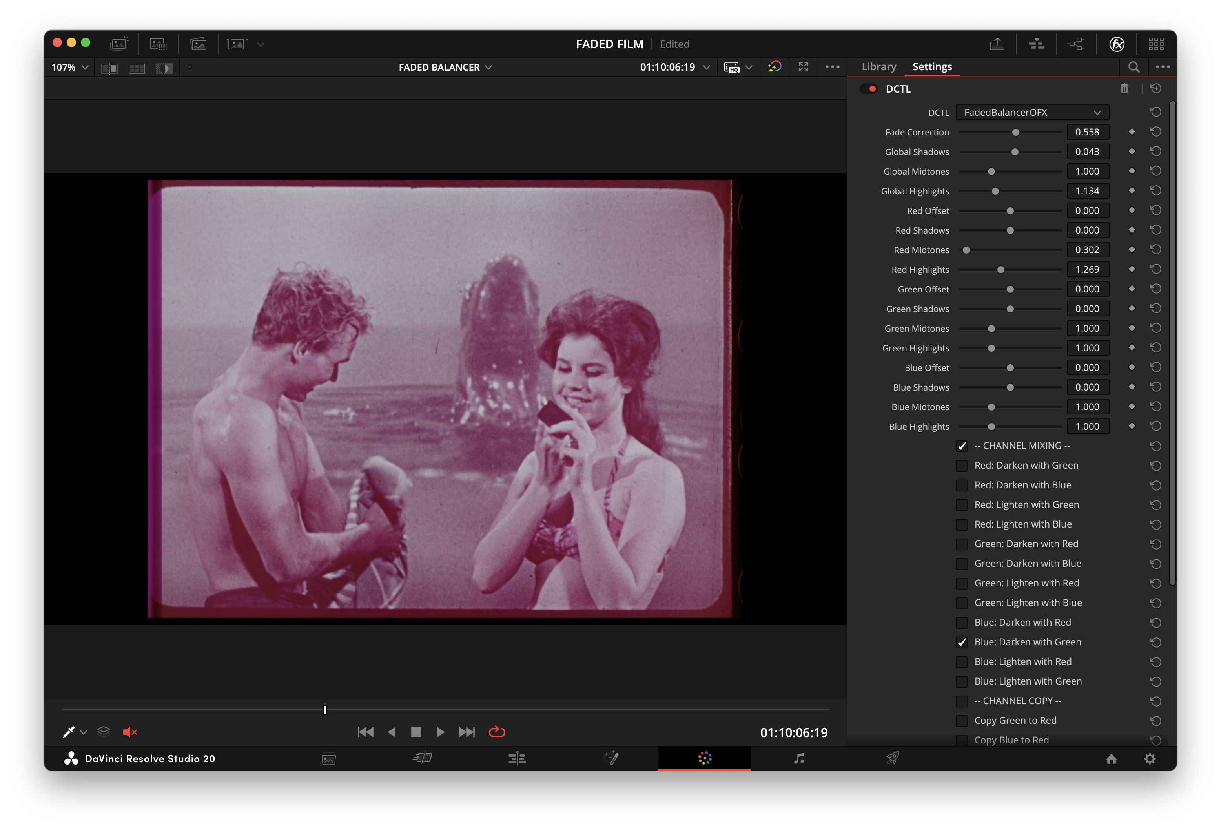Switch to the Edit page
The image size is (1221, 829).
point(518,759)
